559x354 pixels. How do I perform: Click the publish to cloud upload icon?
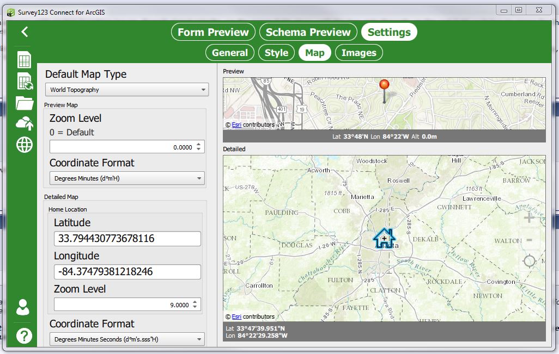pos(25,123)
